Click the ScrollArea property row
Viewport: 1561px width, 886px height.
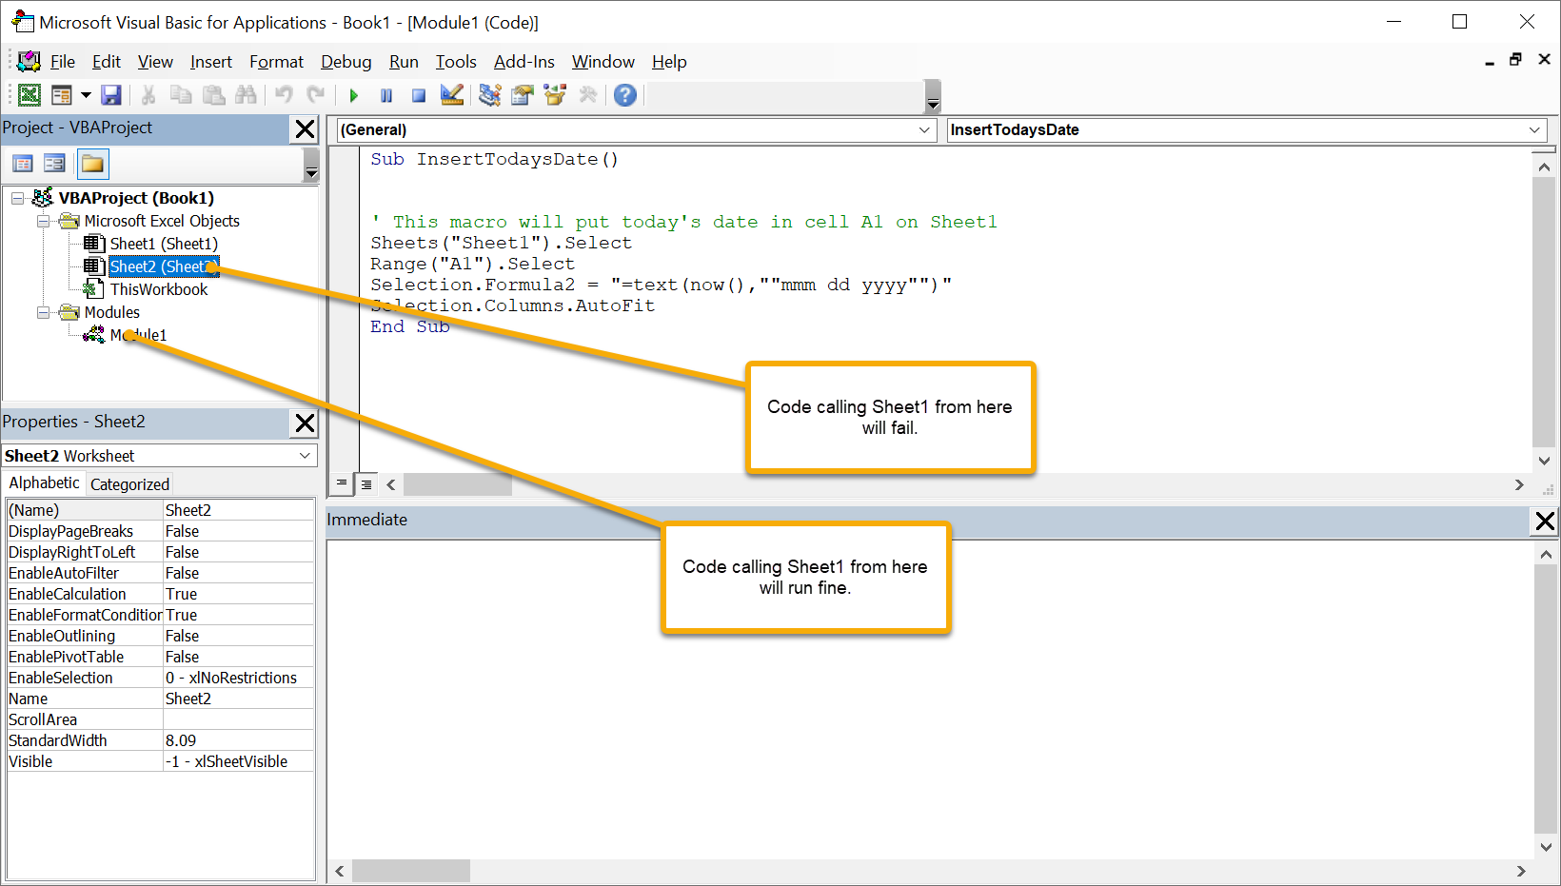pyautogui.click(x=161, y=719)
